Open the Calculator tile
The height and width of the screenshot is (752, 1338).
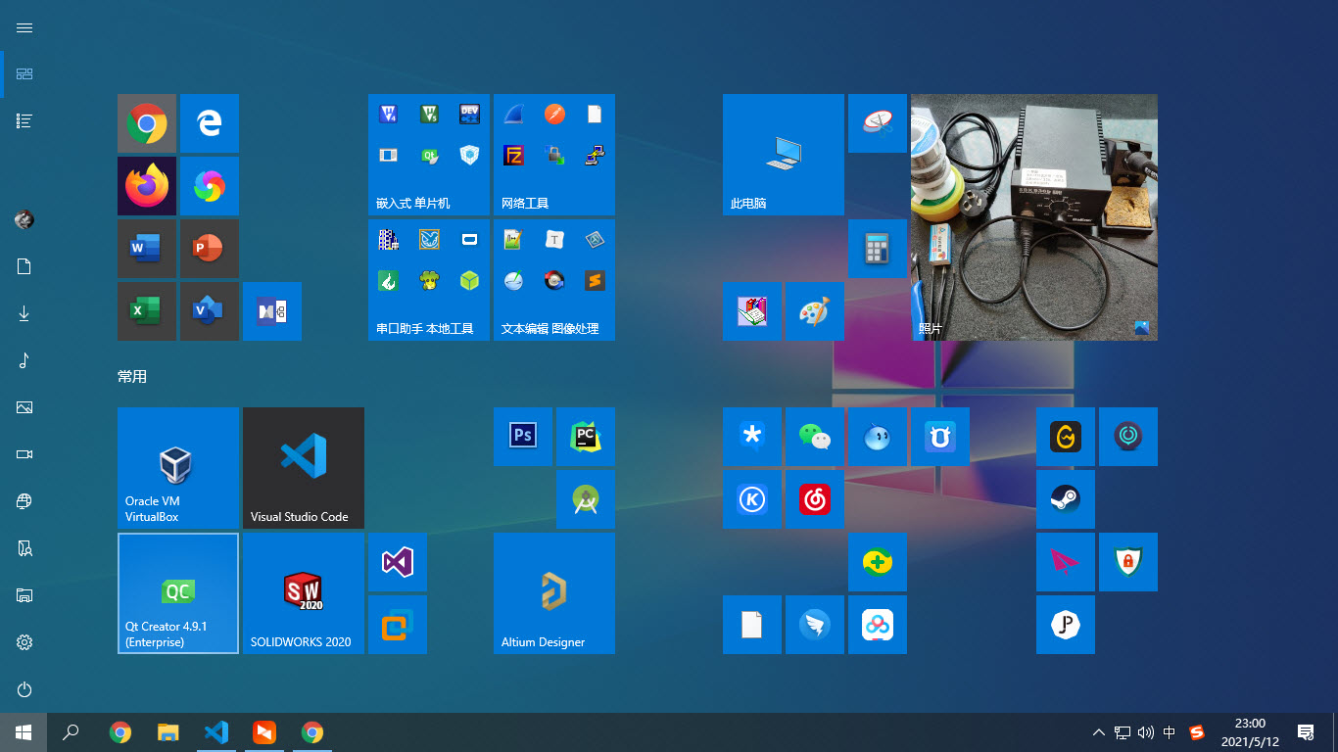point(878,249)
